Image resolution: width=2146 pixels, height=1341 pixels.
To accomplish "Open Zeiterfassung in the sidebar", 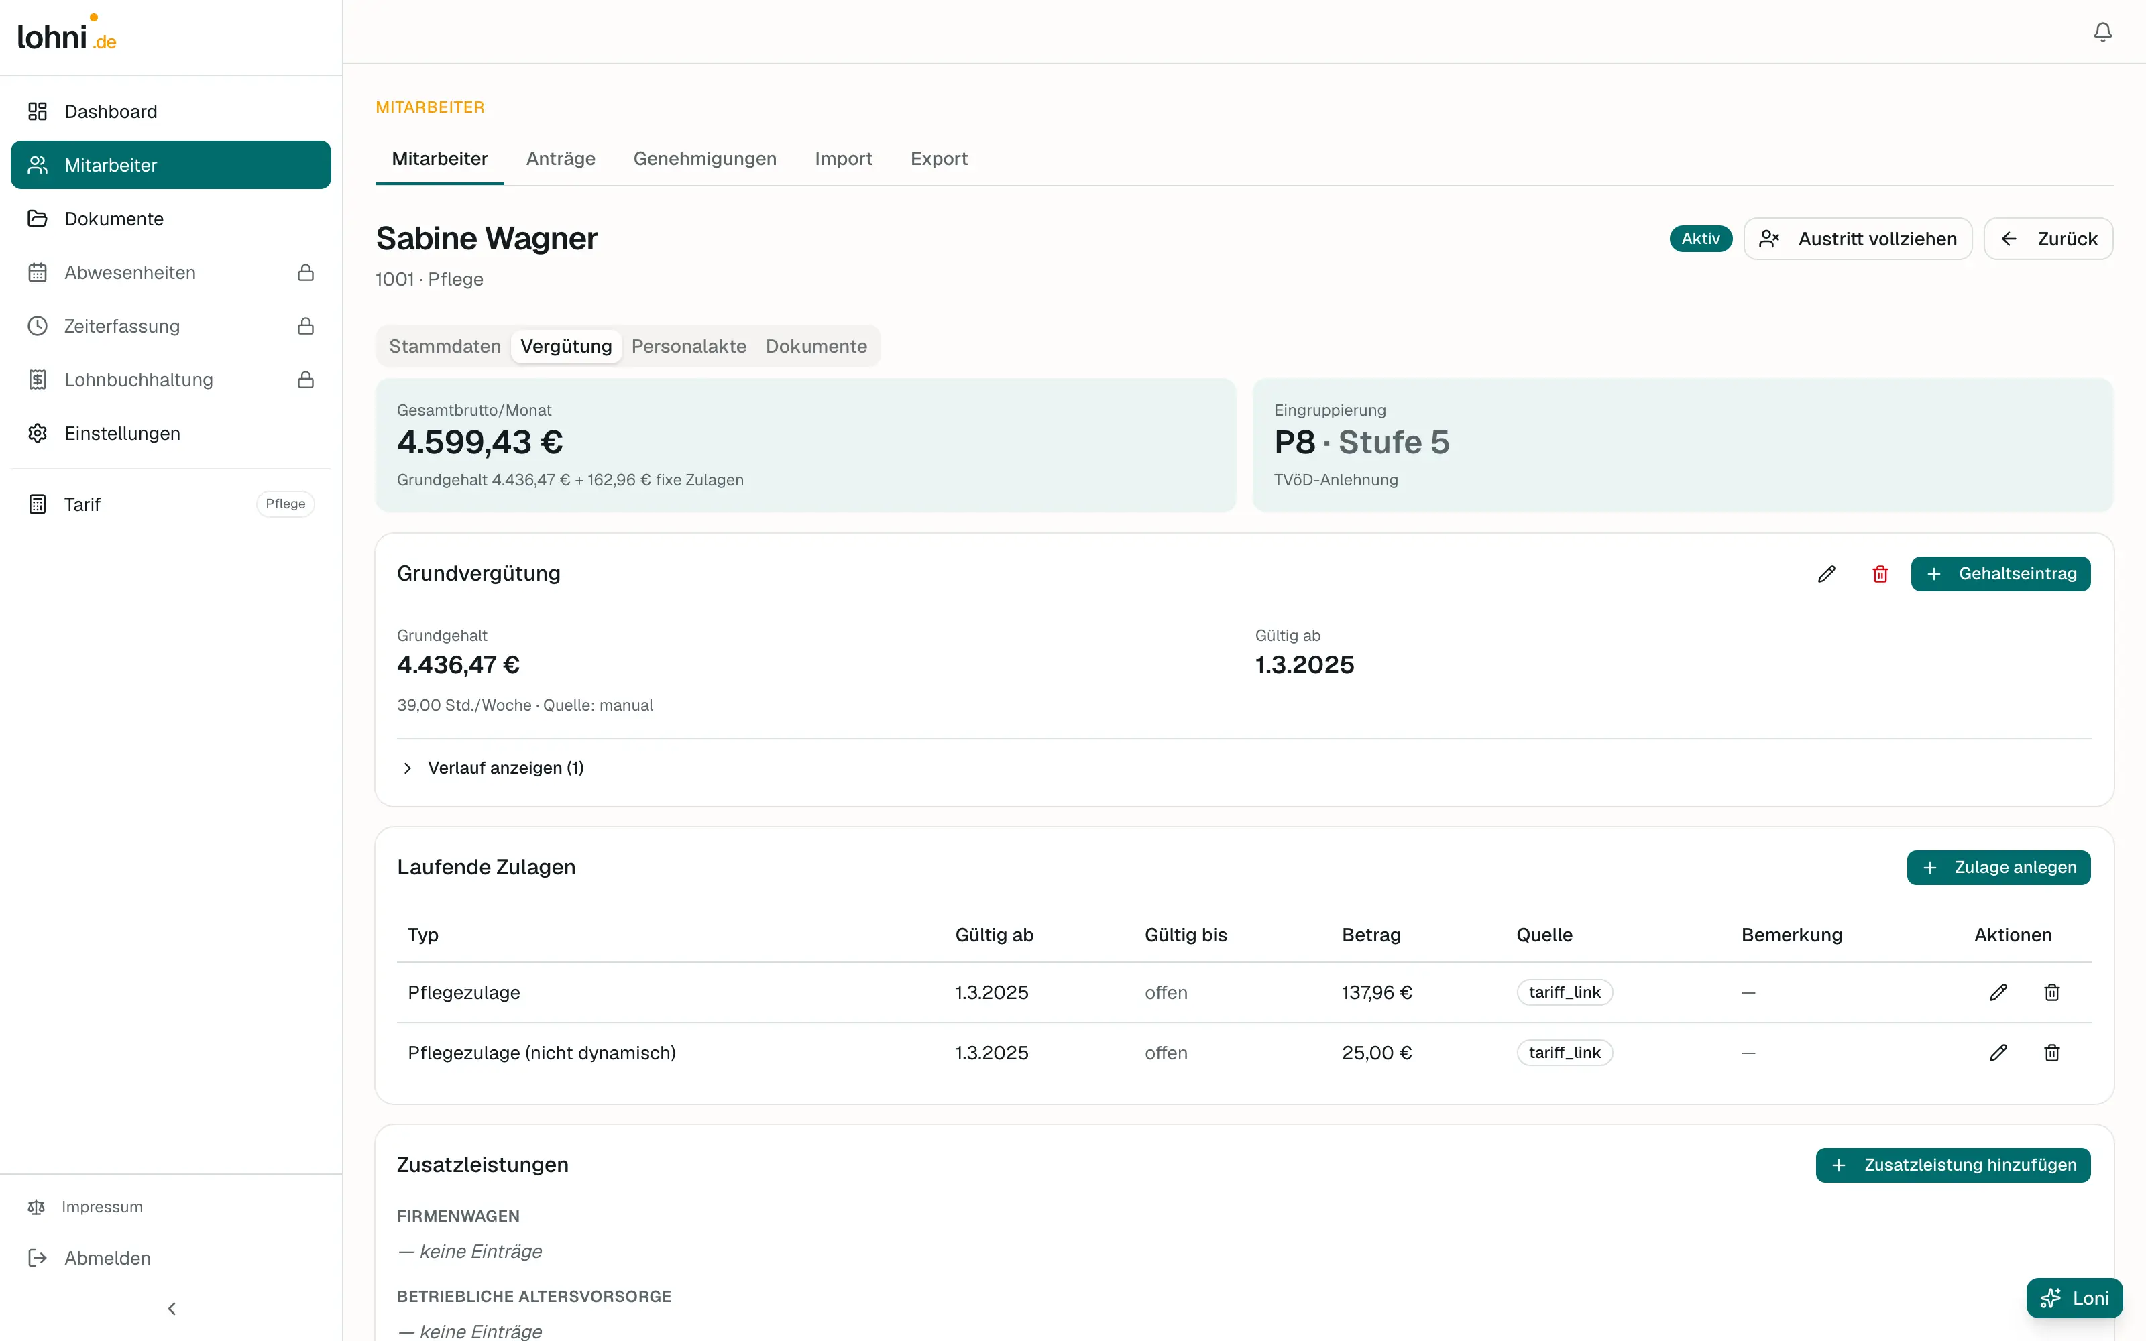I will [x=170, y=327].
